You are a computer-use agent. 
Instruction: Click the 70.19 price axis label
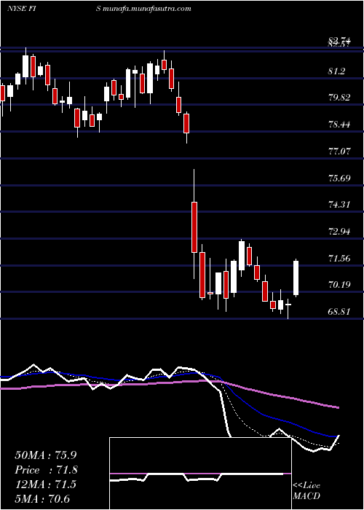[339, 285]
